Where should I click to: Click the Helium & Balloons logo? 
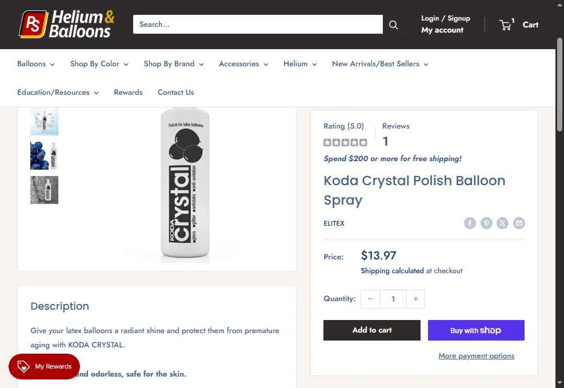[x=67, y=25]
